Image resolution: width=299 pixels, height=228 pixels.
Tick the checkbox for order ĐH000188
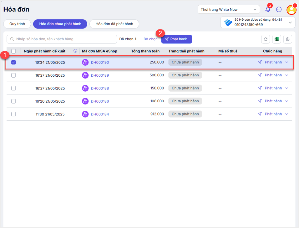(x=13, y=88)
